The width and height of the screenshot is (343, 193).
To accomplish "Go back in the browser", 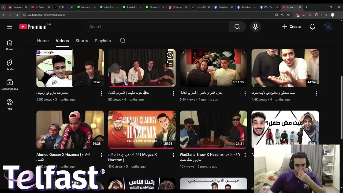I will click(x=4, y=15).
